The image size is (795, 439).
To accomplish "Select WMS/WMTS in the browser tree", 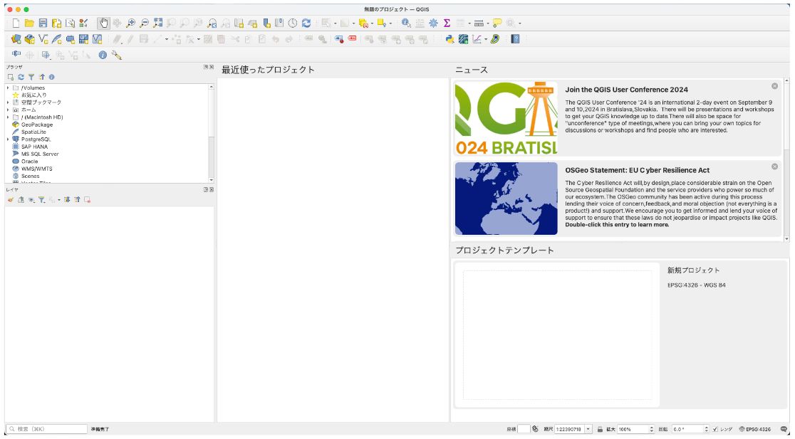I will 36,169.
